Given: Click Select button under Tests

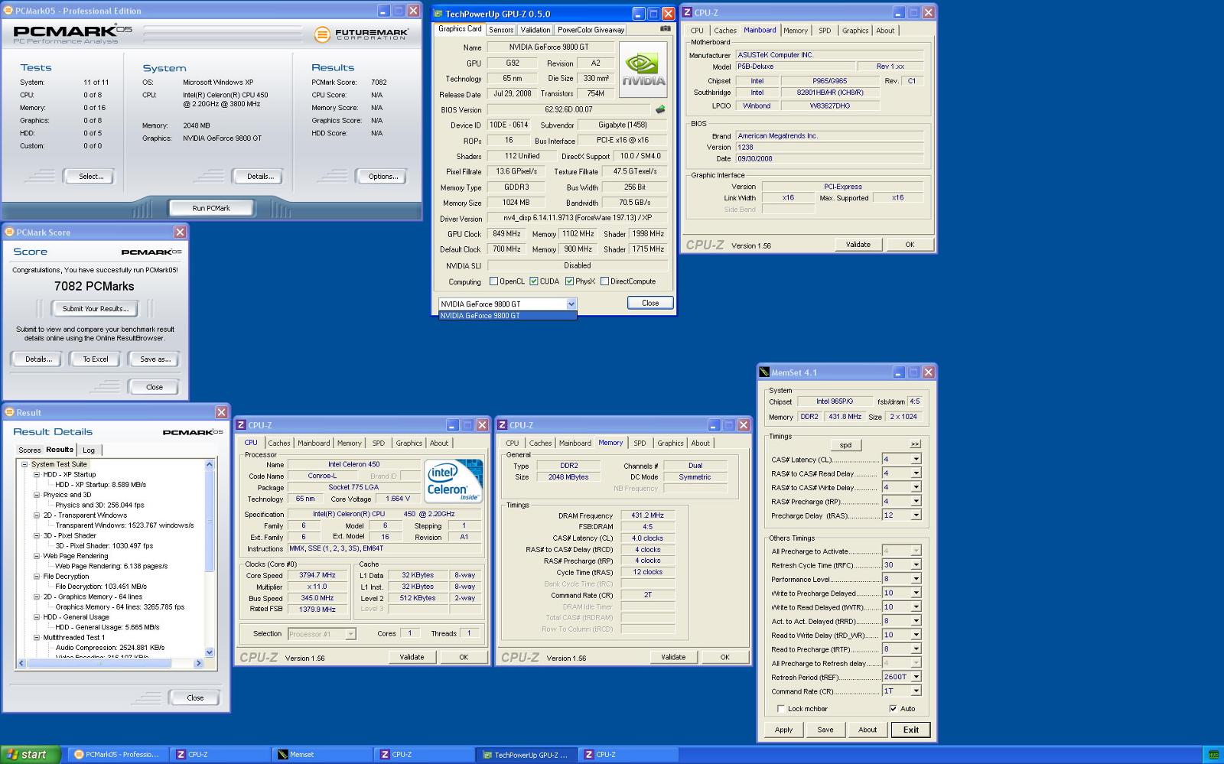Looking at the screenshot, I should point(91,177).
